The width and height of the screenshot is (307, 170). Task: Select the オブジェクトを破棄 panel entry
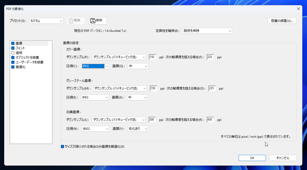[x=27, y=57]
